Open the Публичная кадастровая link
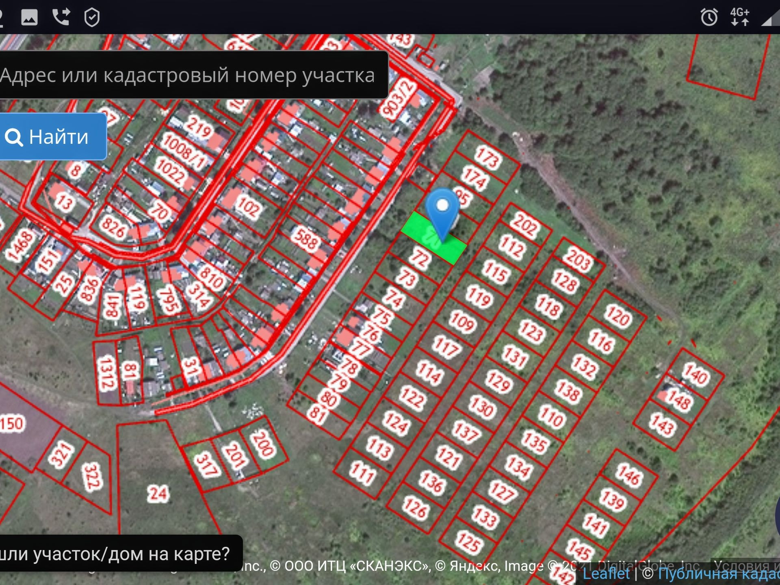This screenshot has width=780, height=585. (x=719, y=574)
